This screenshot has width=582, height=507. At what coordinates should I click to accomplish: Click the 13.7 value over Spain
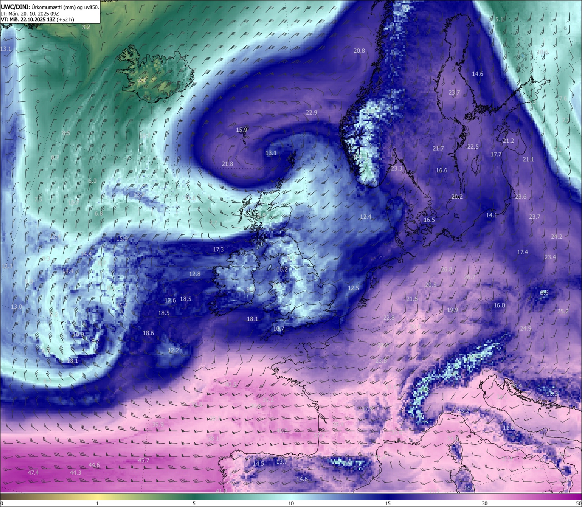[x=281, y=462]
